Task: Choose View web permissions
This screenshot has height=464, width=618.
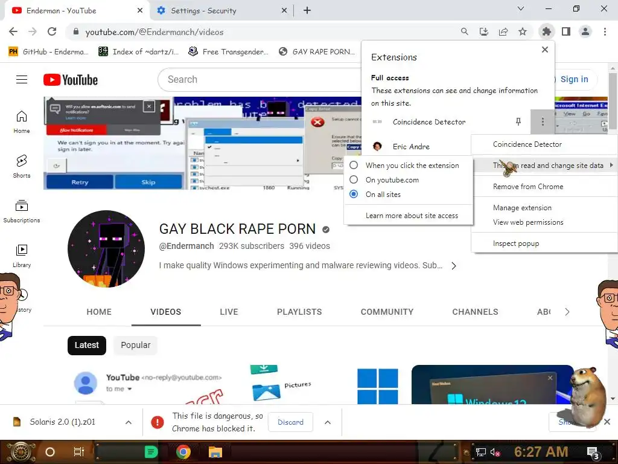Action: [x=545, y=222]
